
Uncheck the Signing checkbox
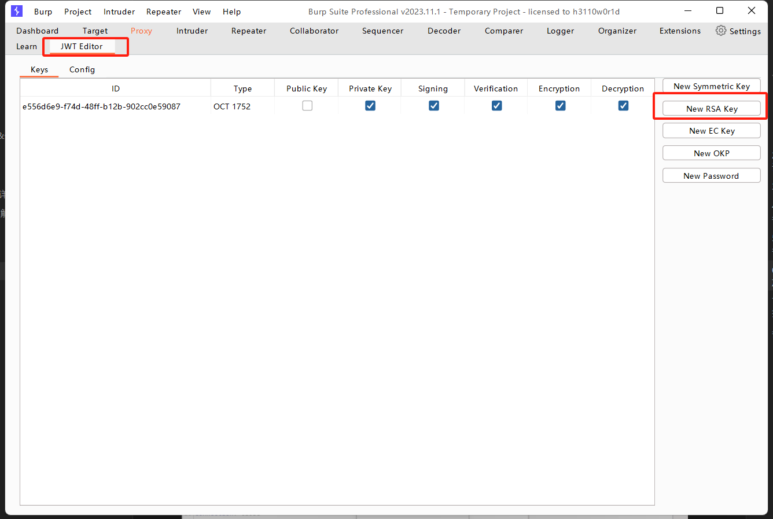(x=434, y=106)
